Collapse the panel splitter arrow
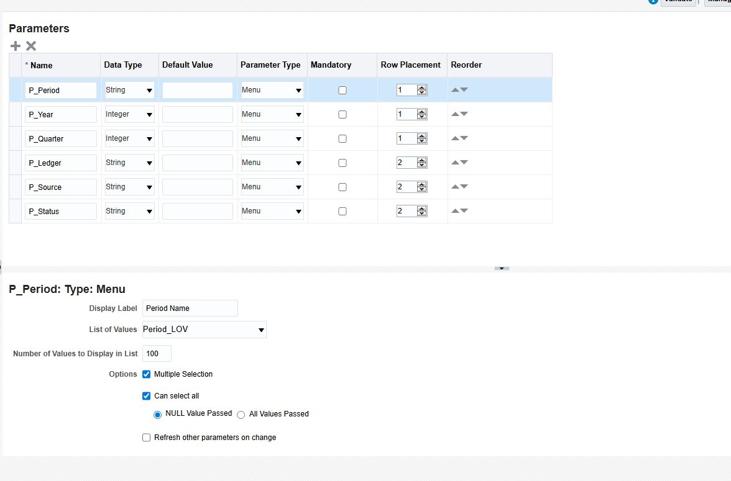Image resolution: width=731 pixels, height=481 pixels. pyautogui.click(x=502, y=268)
